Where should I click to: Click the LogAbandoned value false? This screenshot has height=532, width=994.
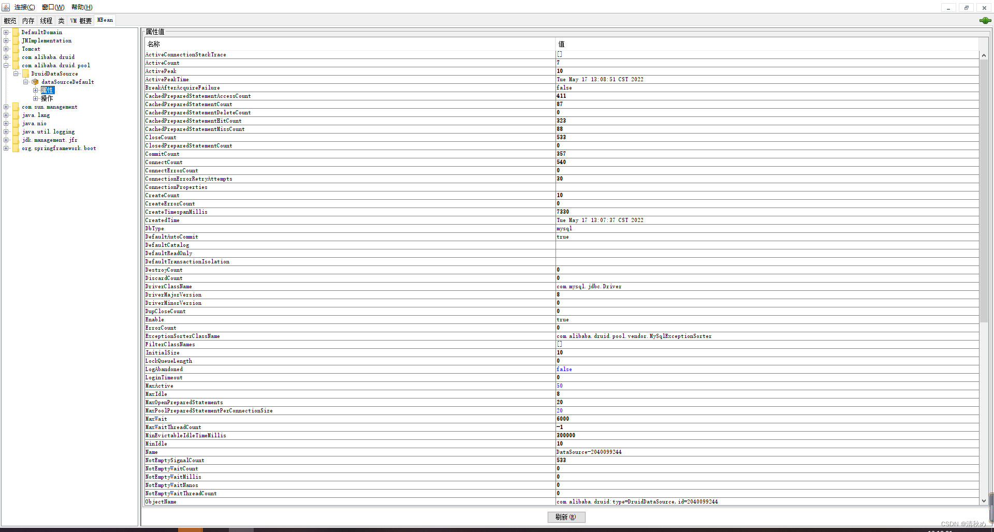[564, 369]
